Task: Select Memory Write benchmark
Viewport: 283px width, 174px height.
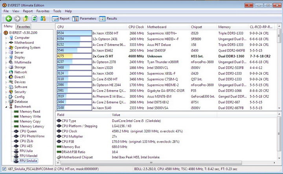Action: 30,117
